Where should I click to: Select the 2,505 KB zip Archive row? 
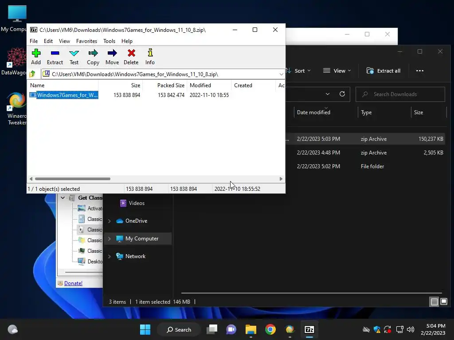pos(366,153)
